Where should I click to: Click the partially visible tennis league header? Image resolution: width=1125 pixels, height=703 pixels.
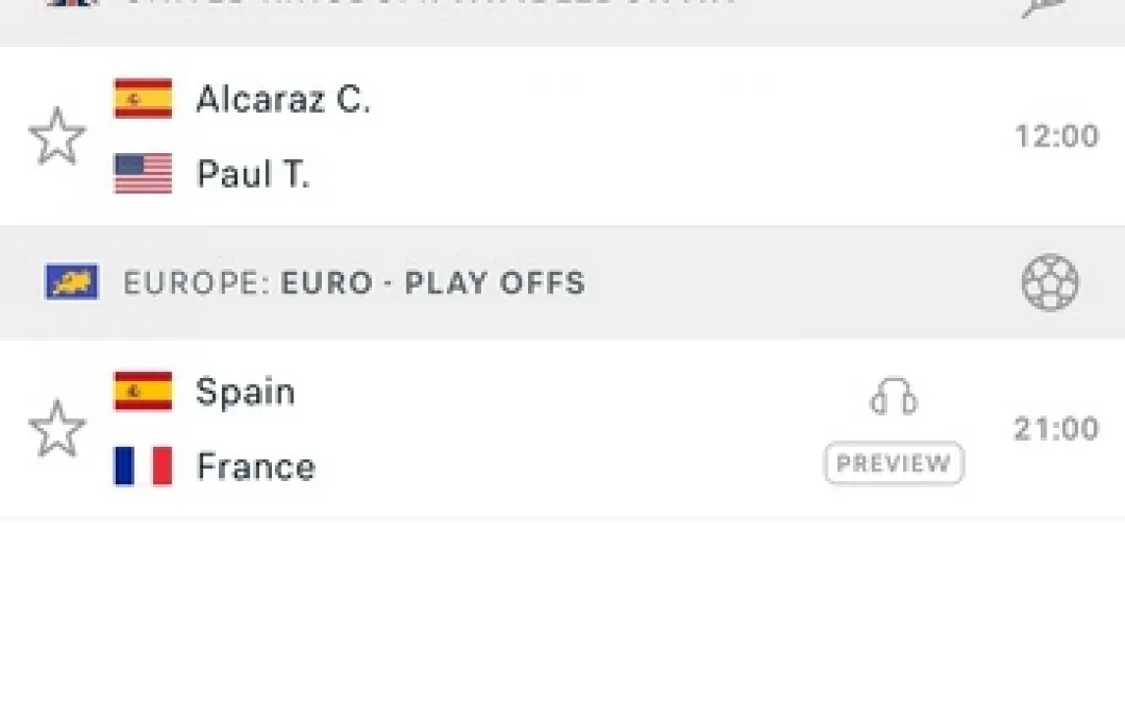[432, 8]
